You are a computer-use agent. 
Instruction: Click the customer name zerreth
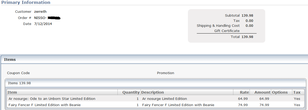click(40, 12)
